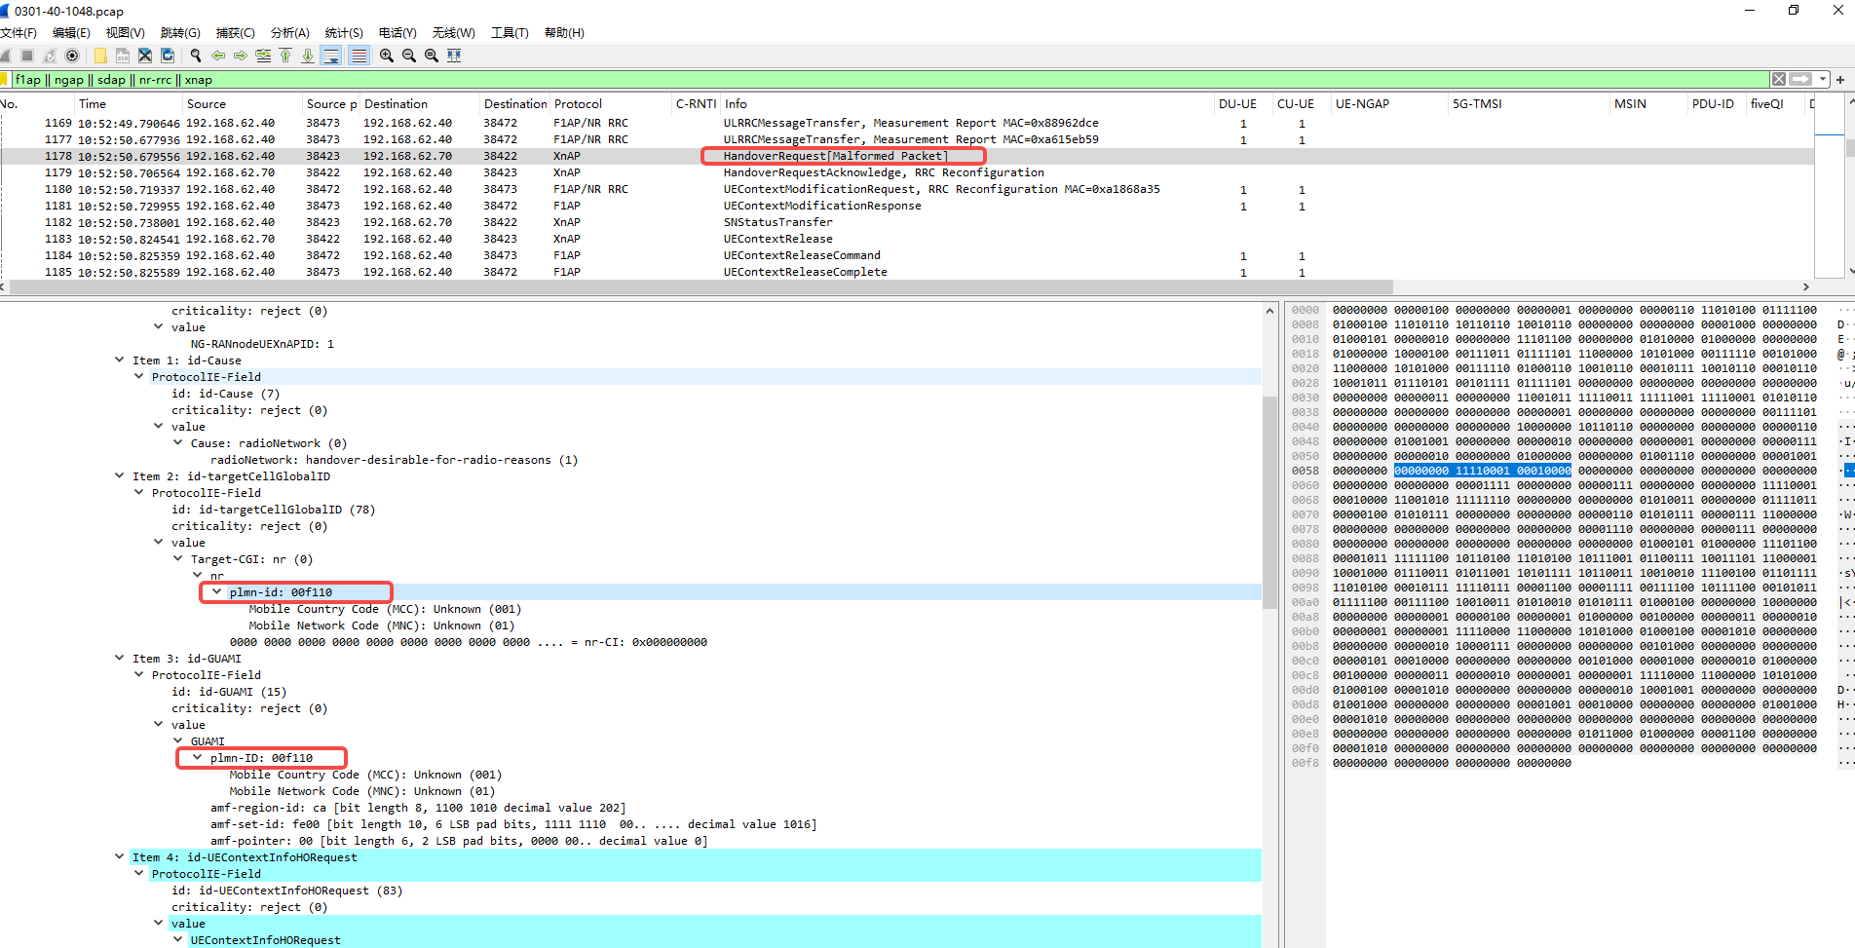Sort by the Info column header

[x=967, y=104]
